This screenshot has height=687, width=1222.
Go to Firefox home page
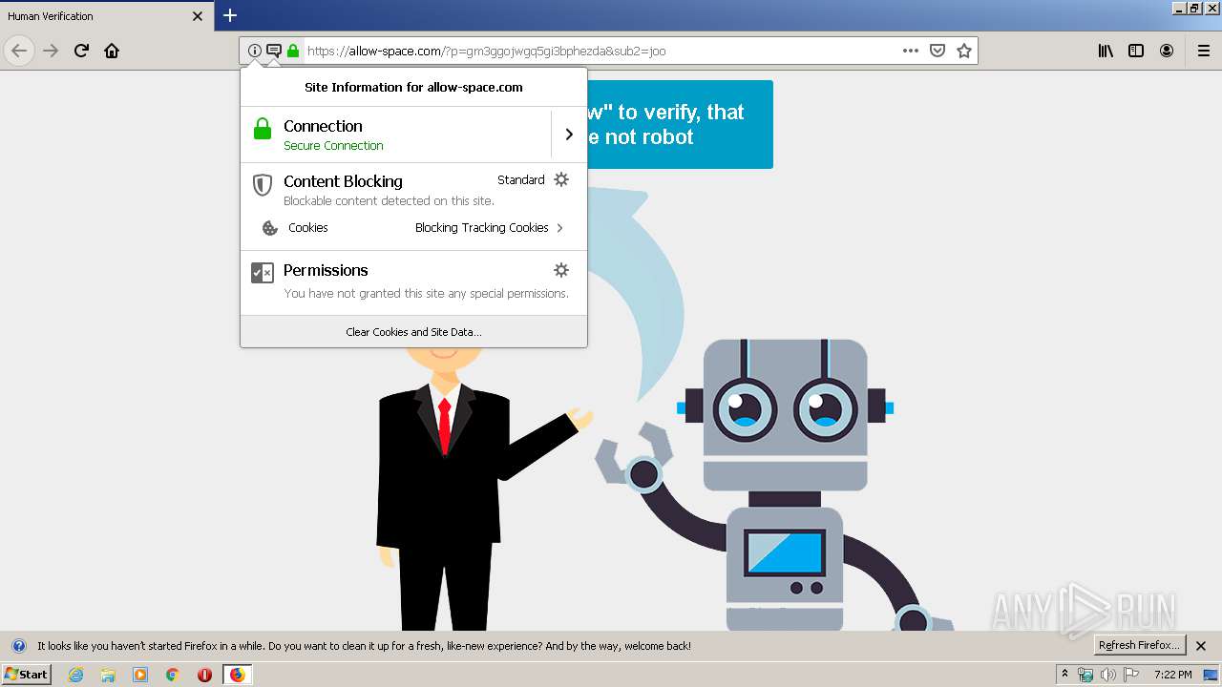(x=112, y=51)
